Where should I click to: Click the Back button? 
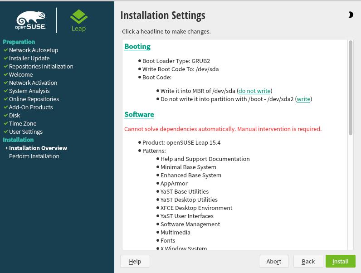[308, 261]
